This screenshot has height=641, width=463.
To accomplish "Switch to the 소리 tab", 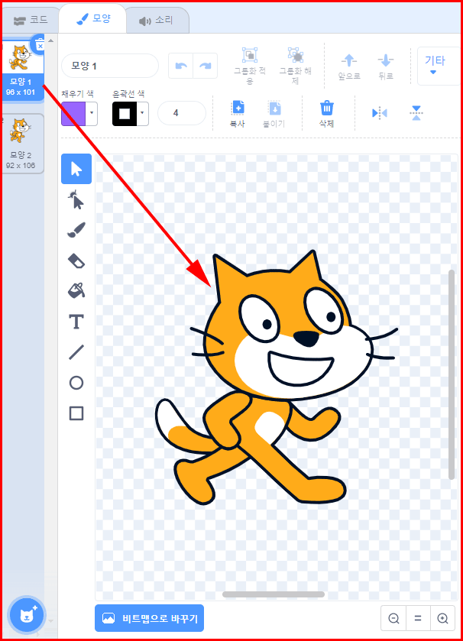I will [x=157, y=20].
